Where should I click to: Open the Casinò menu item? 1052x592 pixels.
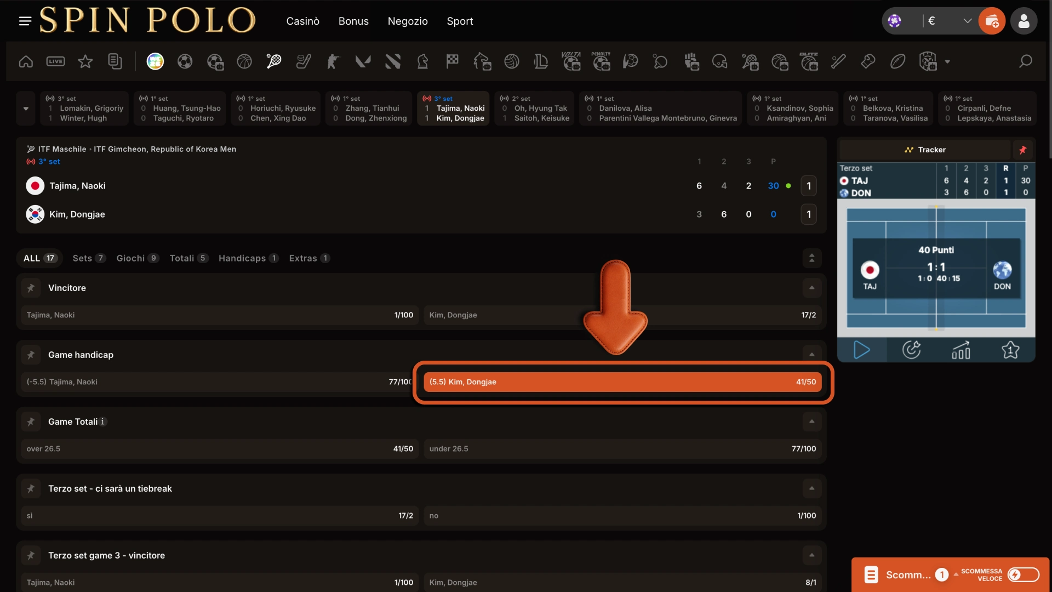click(302, 21)
